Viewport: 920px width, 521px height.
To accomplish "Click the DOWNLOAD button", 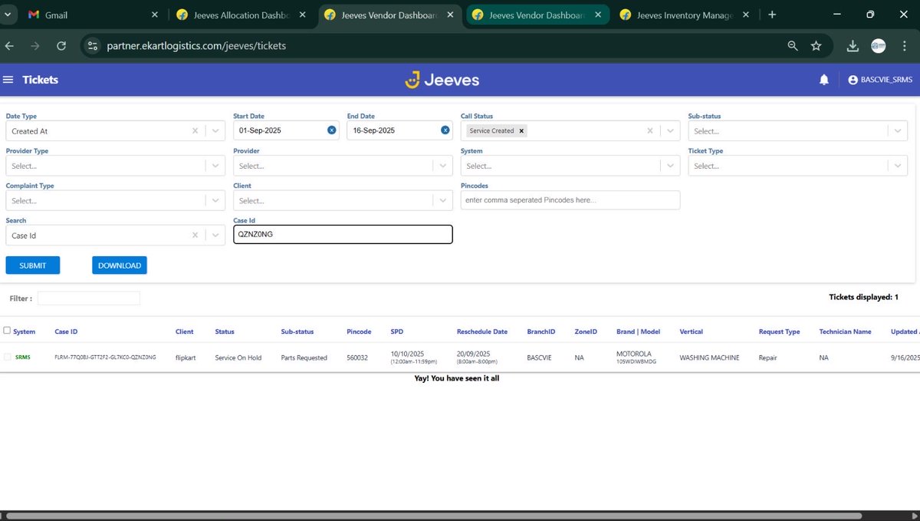I will pos(120,265).
